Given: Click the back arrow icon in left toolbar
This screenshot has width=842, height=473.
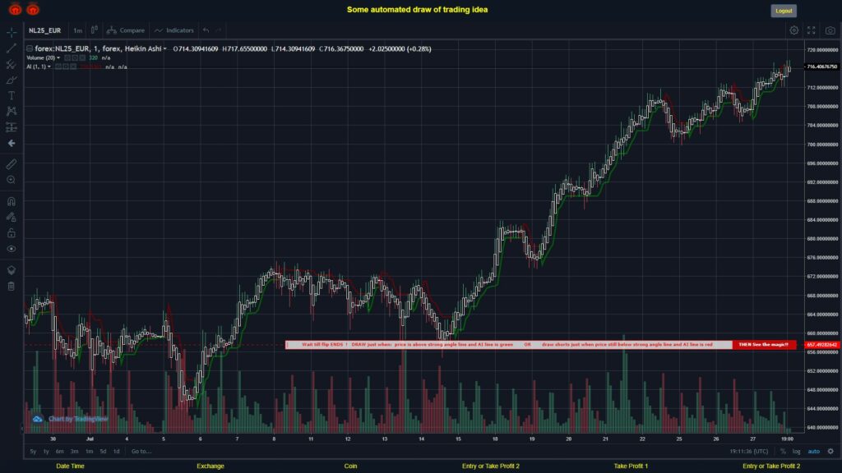Looking at the screenshot, I should (x=12, y=143).
